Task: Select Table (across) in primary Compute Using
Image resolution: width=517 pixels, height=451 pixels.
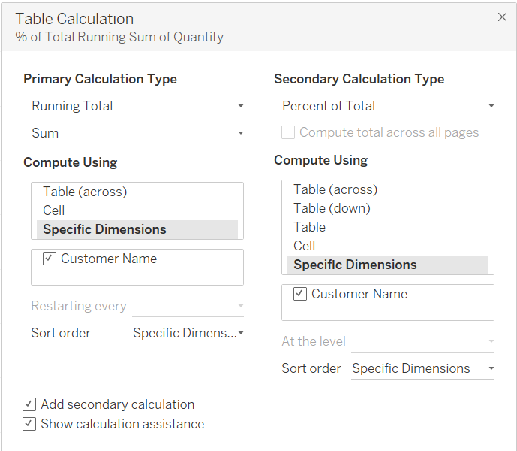Action: tap(85, 192)
